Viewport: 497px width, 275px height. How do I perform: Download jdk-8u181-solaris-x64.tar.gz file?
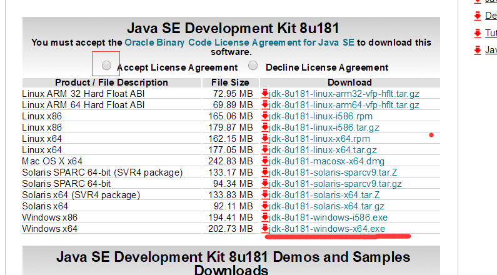pos(326,206)
